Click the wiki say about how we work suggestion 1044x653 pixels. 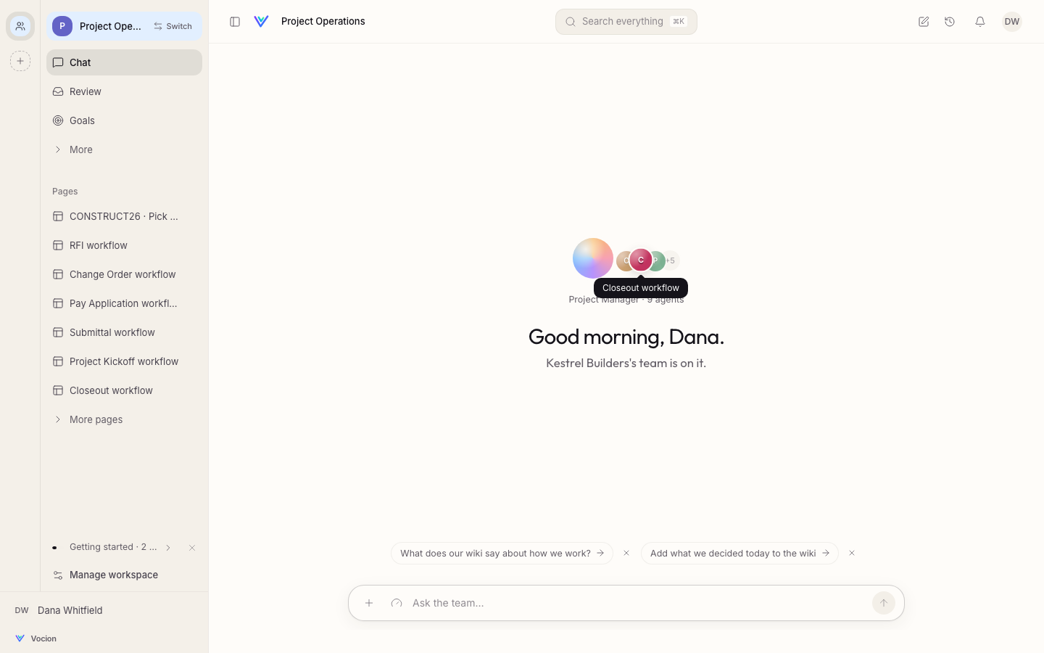tap(502, 553)
